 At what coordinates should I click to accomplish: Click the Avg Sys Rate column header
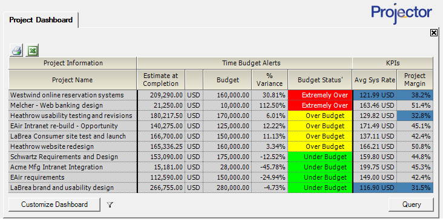pyautogui.click(x=375, y=80)
